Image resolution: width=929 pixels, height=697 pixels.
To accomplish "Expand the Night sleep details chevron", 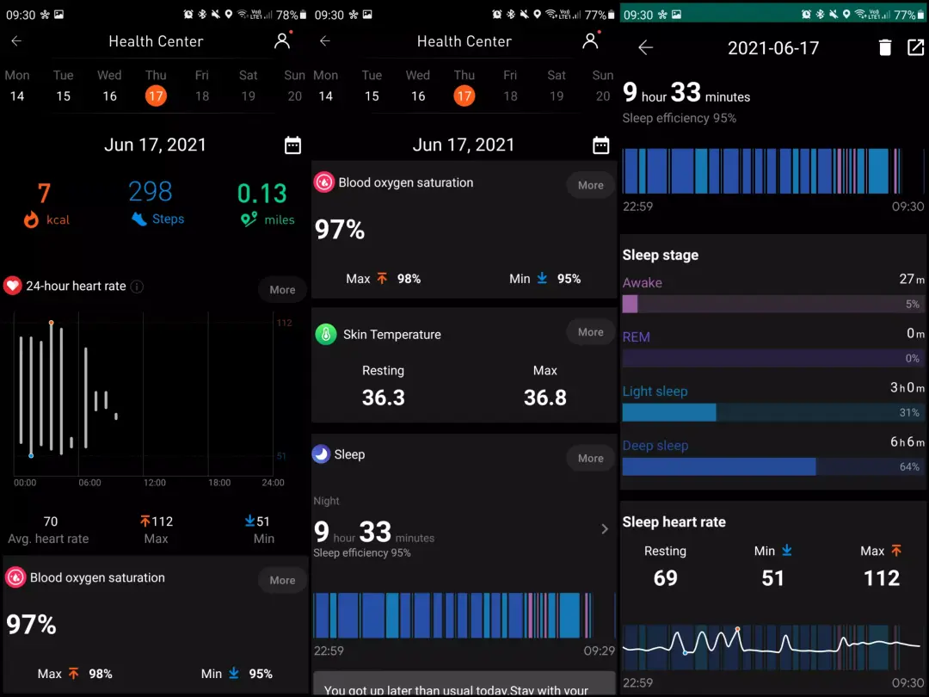I will click(605, 528).
